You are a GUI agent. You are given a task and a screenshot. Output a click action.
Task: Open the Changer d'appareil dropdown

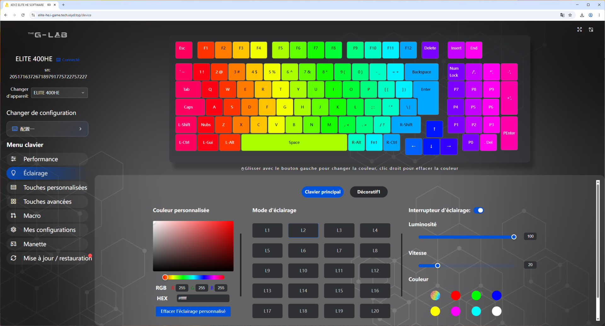point(59,93)
